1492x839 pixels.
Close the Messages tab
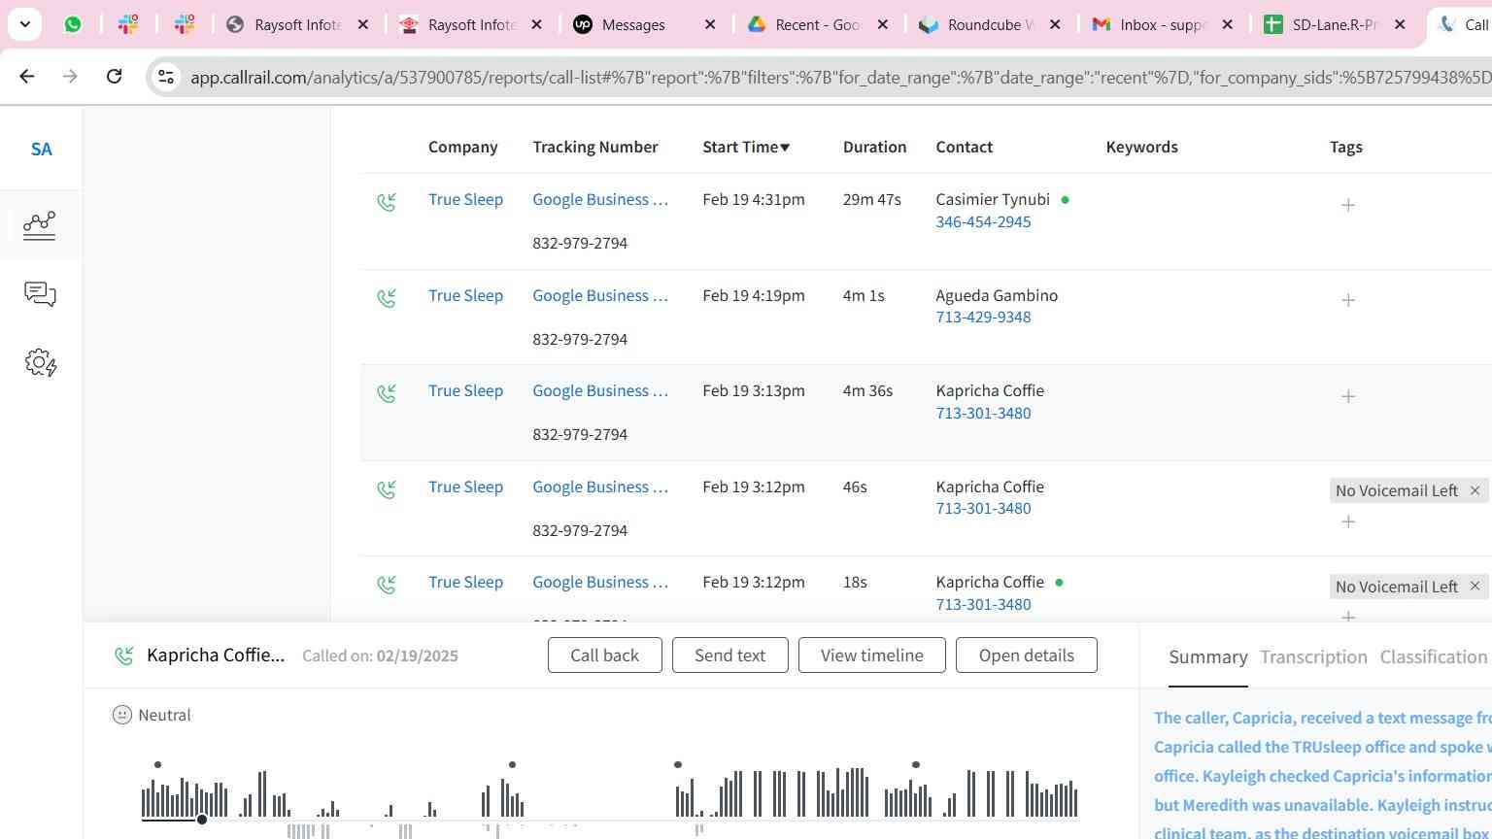710,24
